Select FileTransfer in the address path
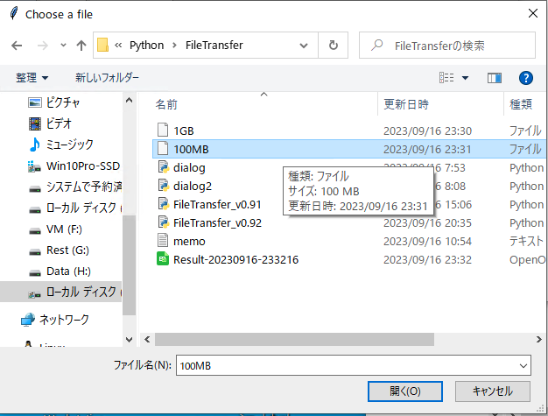Image resolution: width=548 pixels, height=416 pixels. point(214,45)
